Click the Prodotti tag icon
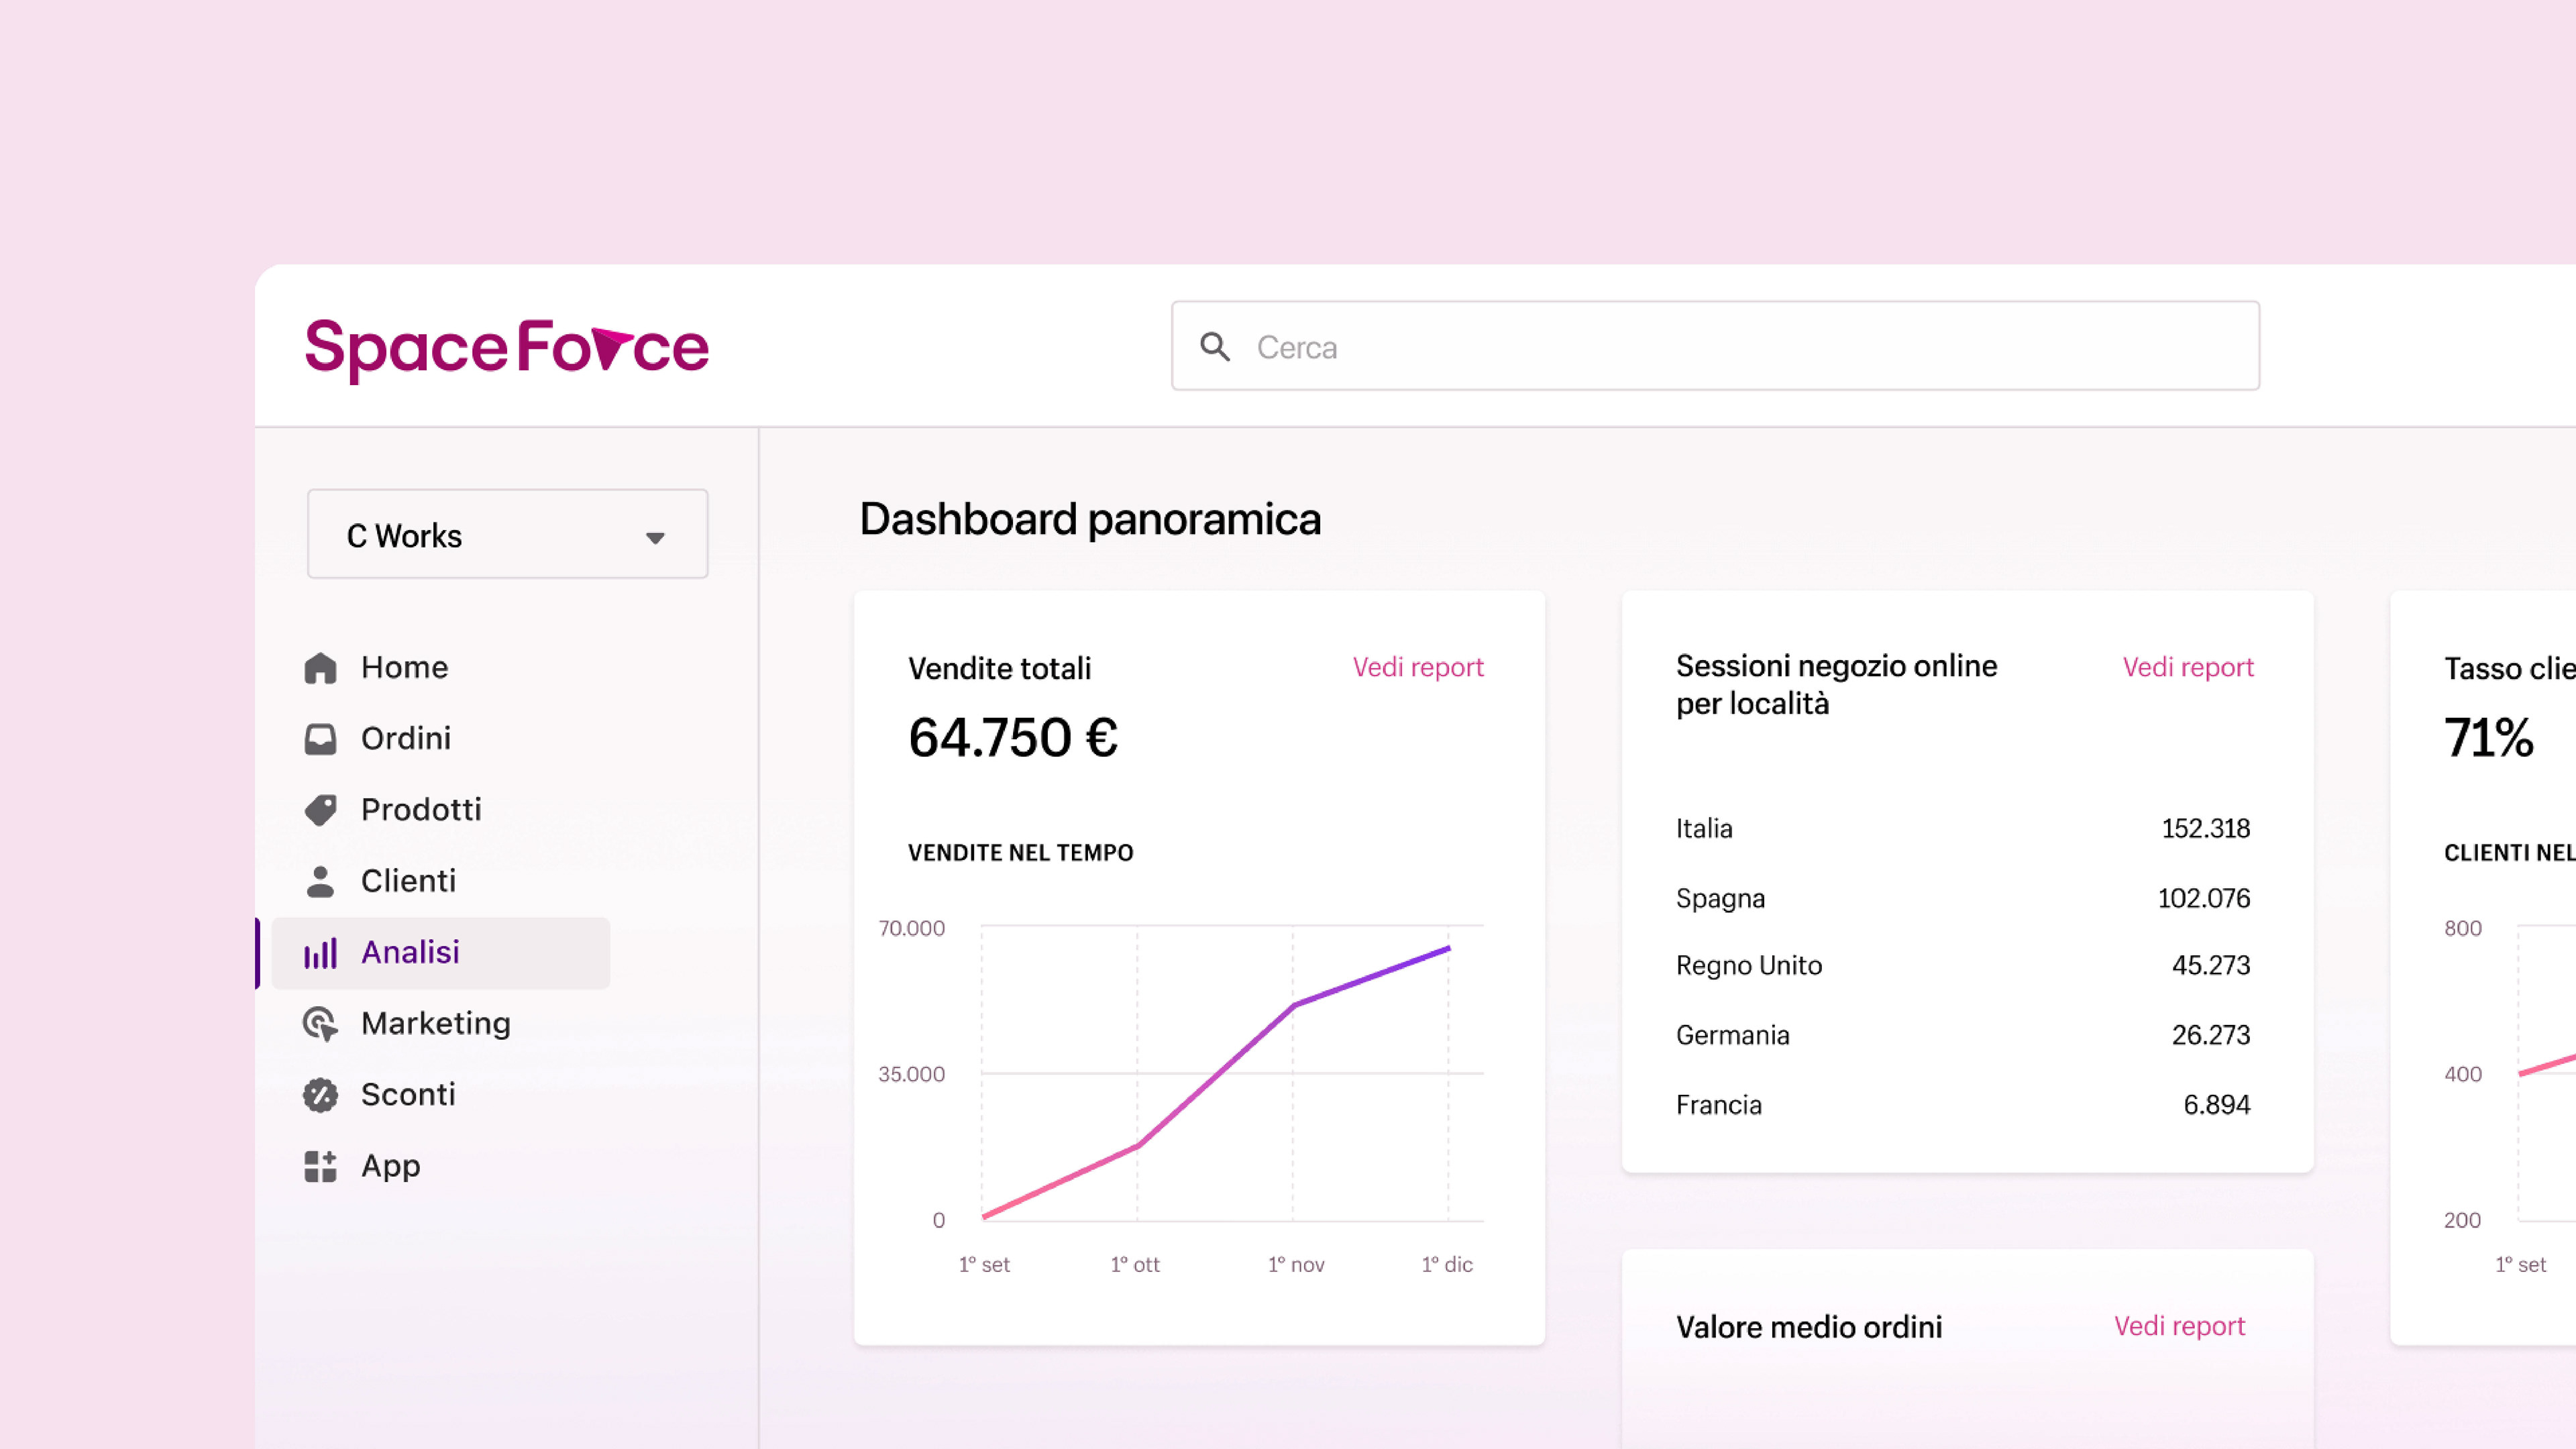This screenshot has width=2576, height=1449. (320, 810)
